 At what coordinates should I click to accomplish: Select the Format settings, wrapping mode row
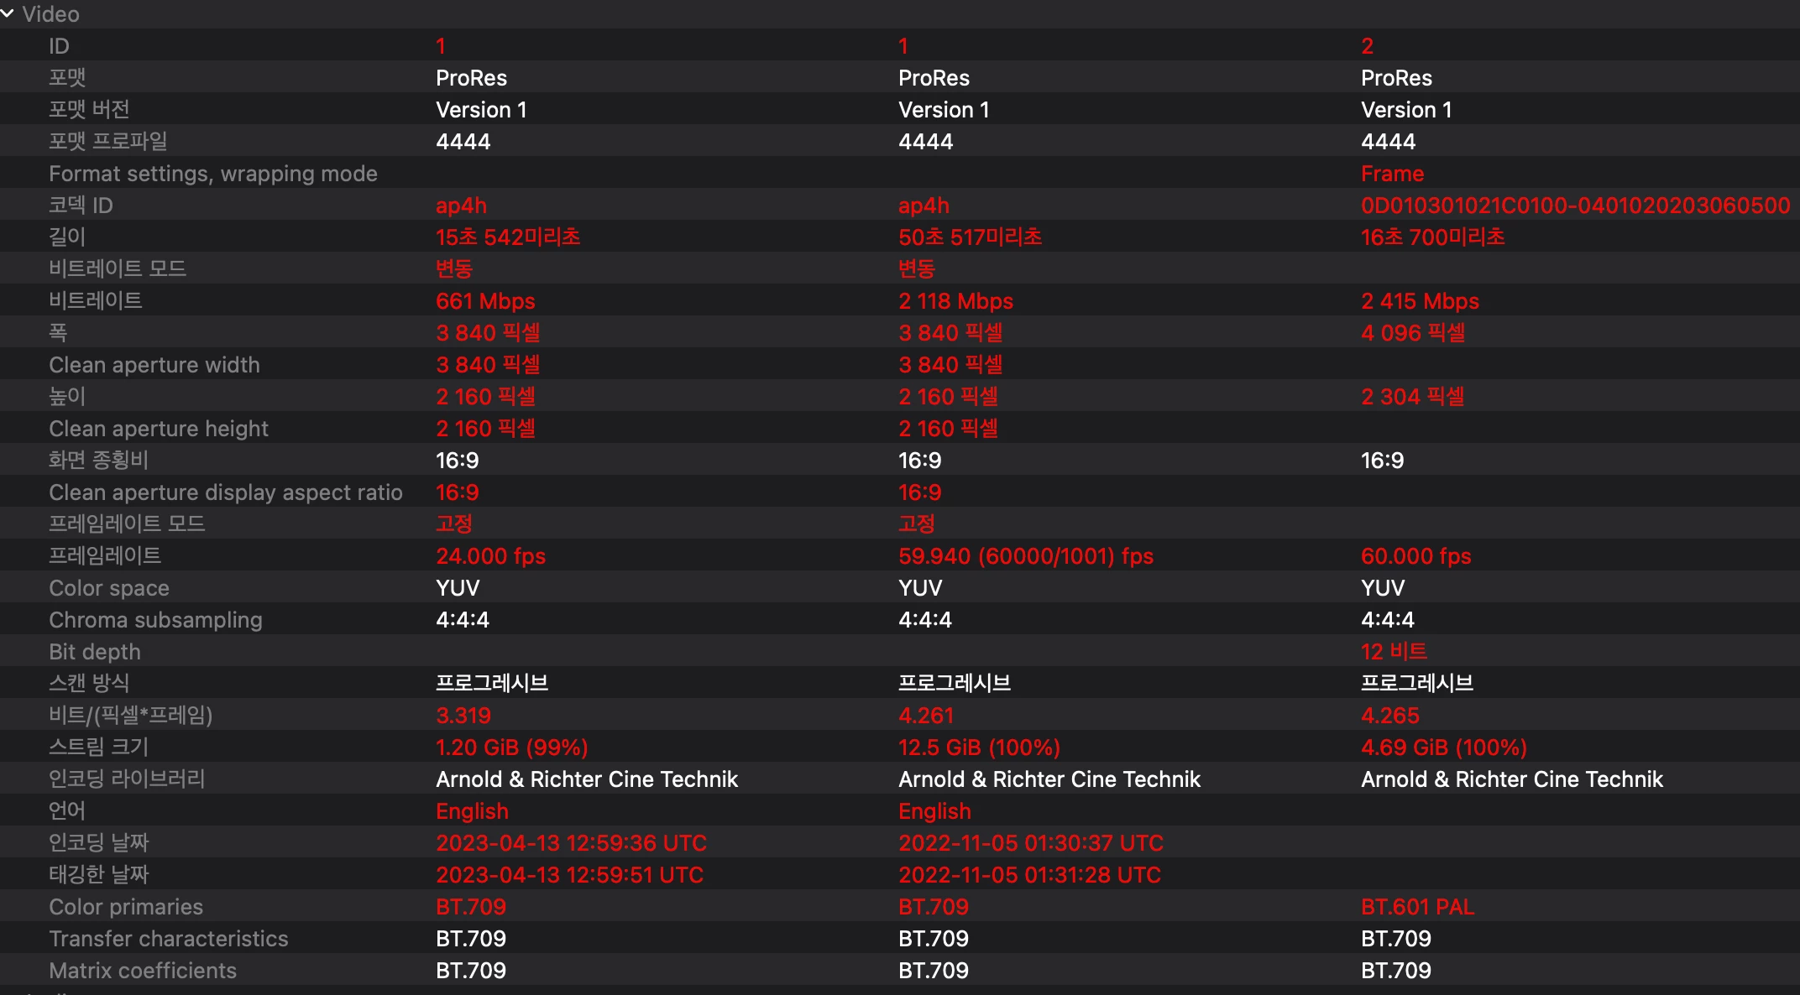pyautogui.click(x=212, y=174)
